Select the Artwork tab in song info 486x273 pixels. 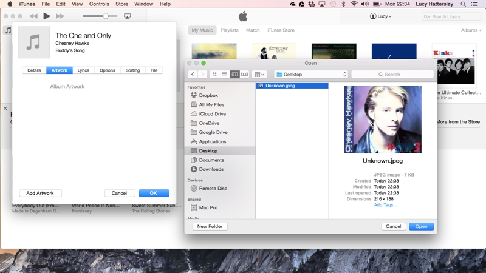(59, 70)
